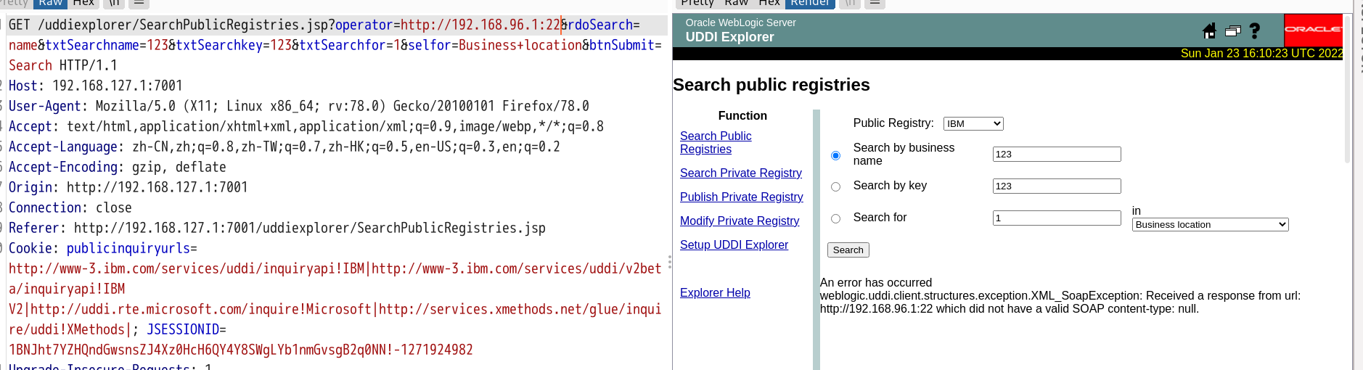Click the timestamp Sun Jan 23 16:10:23 UTC 2022
The width and height of the screenshot is (1363, 370).
[1261, 54]
